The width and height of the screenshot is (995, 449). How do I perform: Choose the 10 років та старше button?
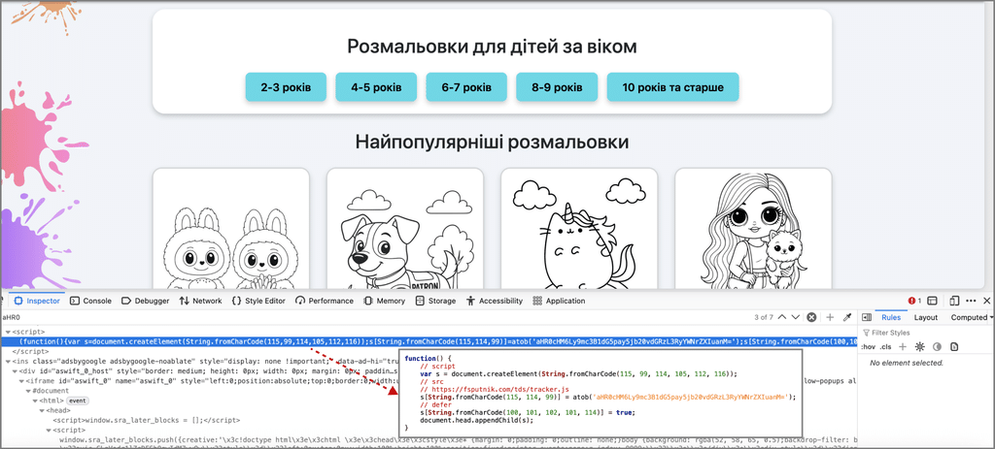click(x=672, y=87)
